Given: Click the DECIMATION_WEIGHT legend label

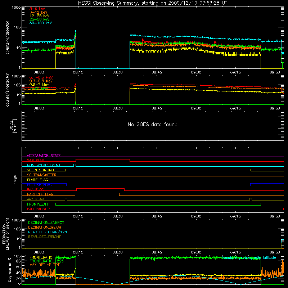Looking at the screenshot, I should [x=46, y=228].
